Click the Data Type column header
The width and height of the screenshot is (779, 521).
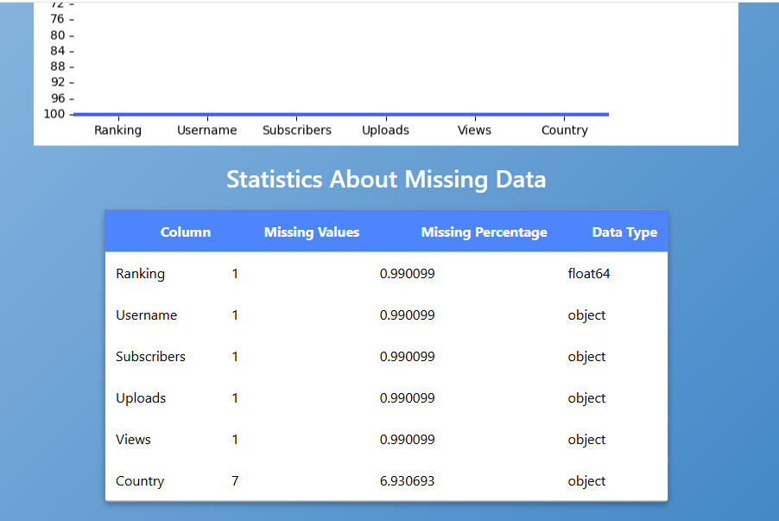pos(624,232)
